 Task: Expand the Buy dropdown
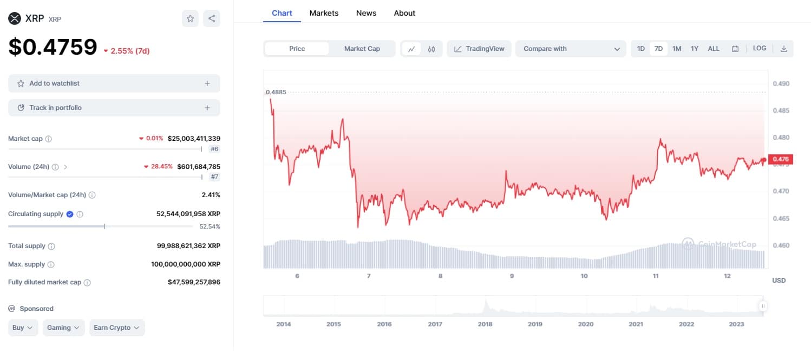(x=23, y=328)
